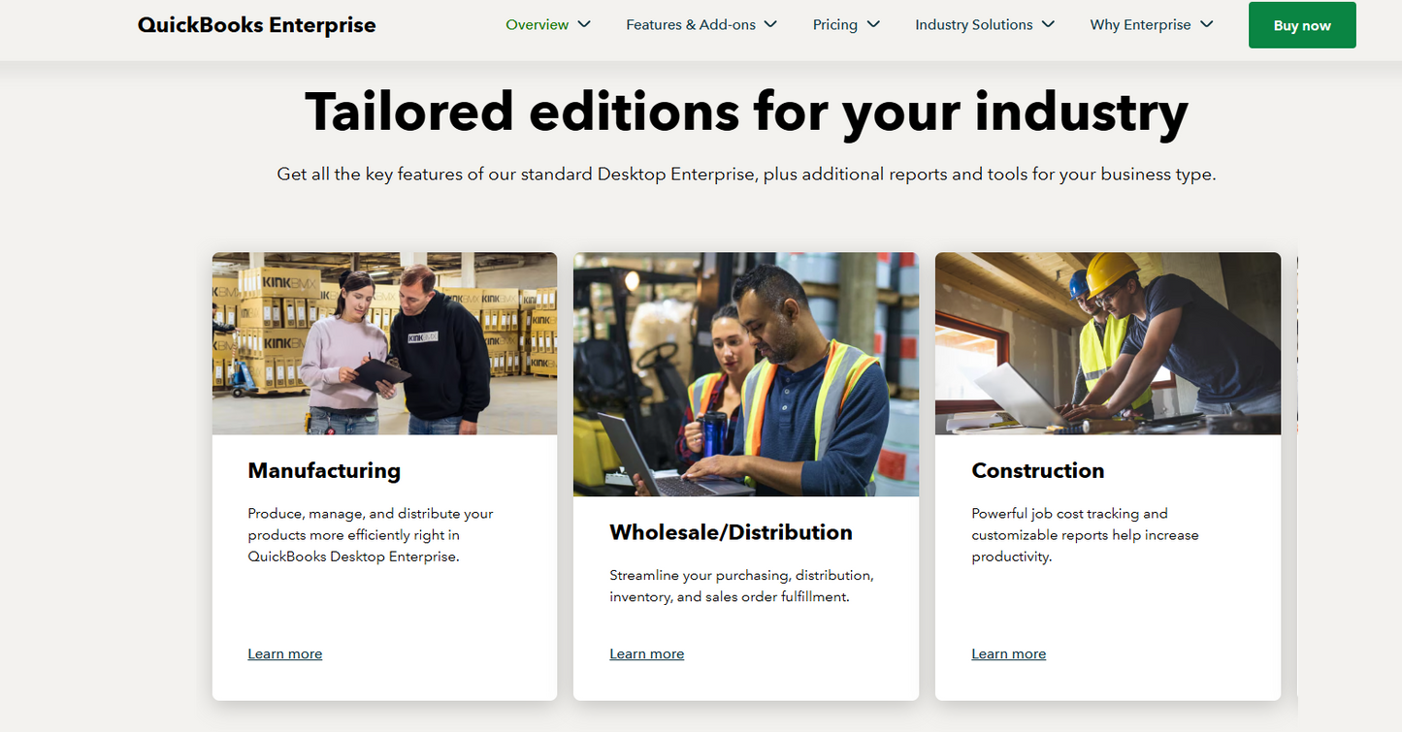Screen dimensions: 1402x732
Task: Expand the Features & Add-ons chevron
Action: (x=770, y=24)
